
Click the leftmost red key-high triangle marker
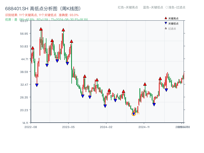click(32, 48)
